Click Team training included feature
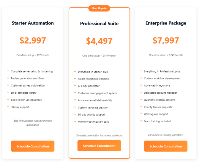199x162 pixels. click(157, 121)
